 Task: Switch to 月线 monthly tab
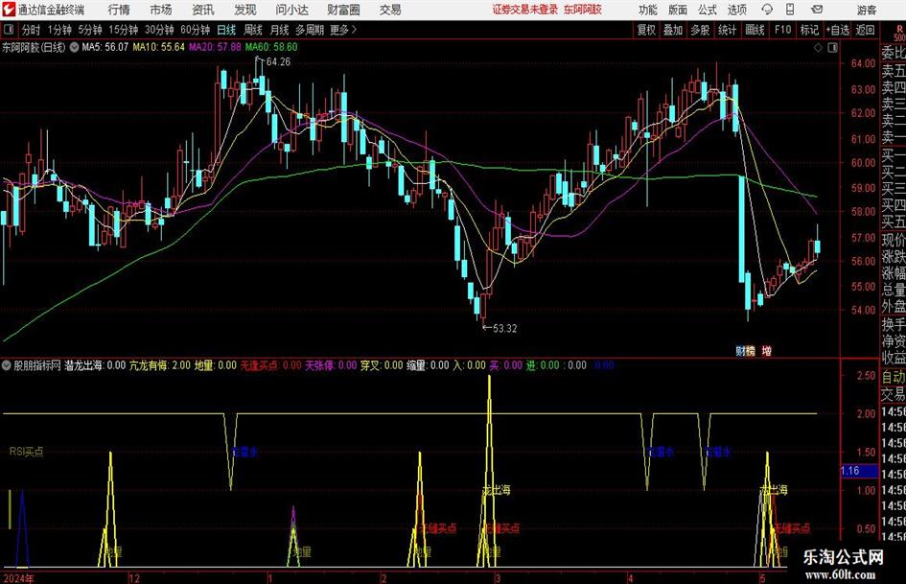point(280,30)
